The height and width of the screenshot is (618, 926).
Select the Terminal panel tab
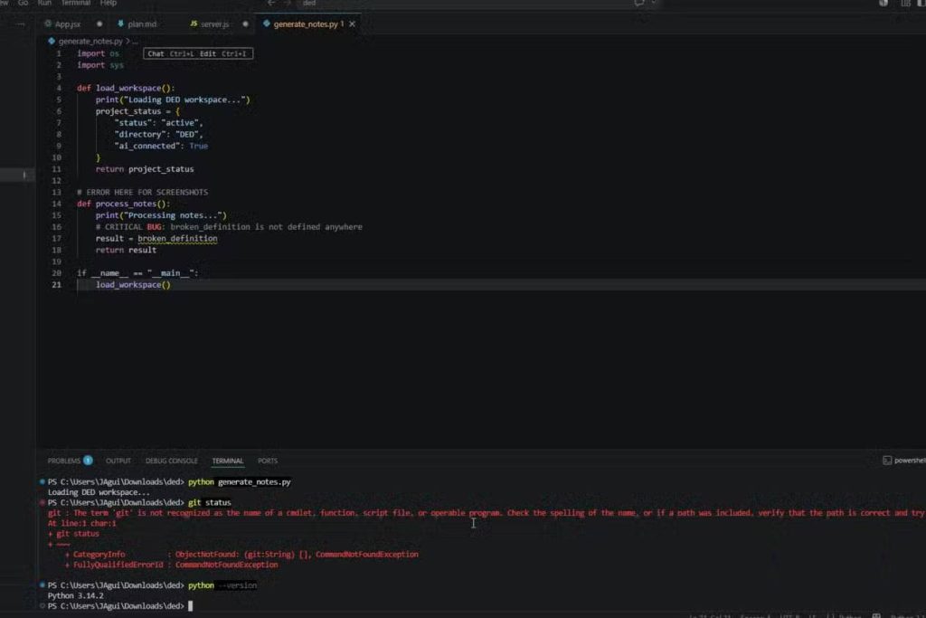coord(227,461)
